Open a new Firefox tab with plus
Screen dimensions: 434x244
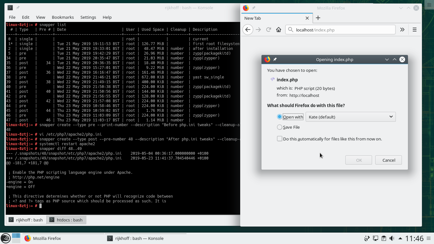point(318,18)
